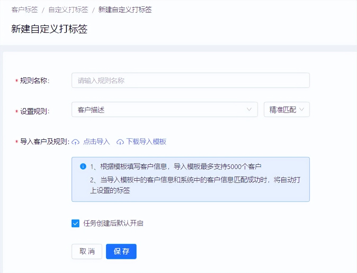Click the 请输入规则名称 input field
Screen dimensions: 357x273
tap(190, 80)
